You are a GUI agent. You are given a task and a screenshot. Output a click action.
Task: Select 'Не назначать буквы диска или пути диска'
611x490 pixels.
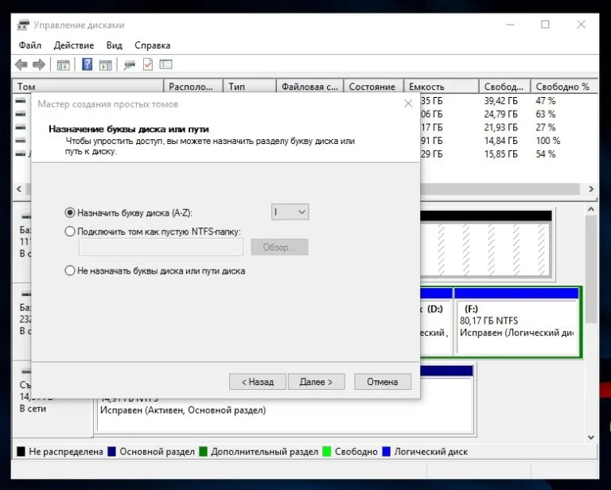click(x=70, y=270)
